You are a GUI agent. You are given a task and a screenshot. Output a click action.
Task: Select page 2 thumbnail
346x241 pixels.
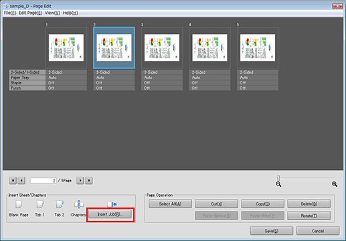point(114,48)
